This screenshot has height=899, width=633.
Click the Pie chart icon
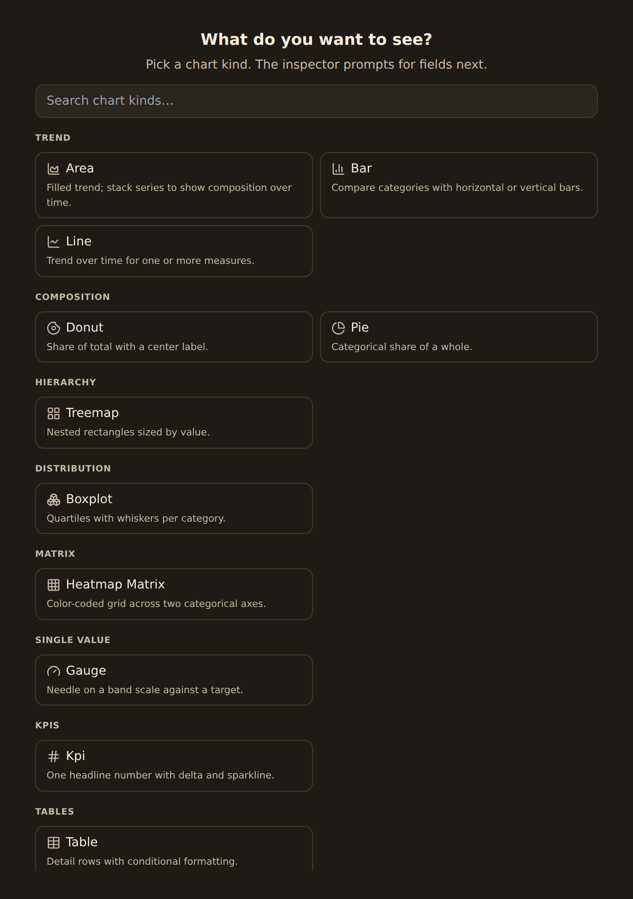click(338, 328)
